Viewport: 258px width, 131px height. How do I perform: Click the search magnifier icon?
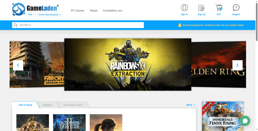[x=15, y=25]
